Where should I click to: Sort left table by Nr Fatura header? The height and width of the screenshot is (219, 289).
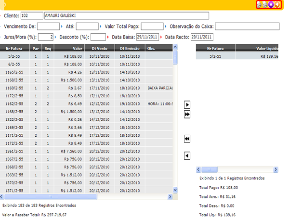[x=14, y=48]
